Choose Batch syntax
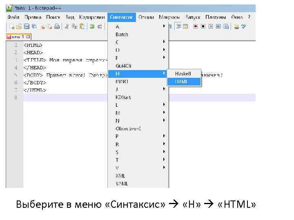 138,34
